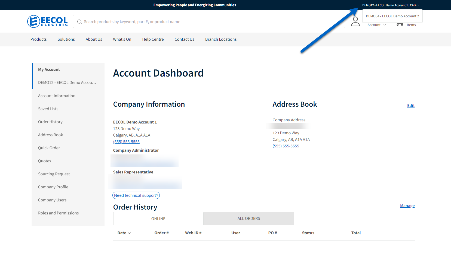Sort orders by the Date column
The height and width of the screenshot is (266, 451).
(124, 233)
